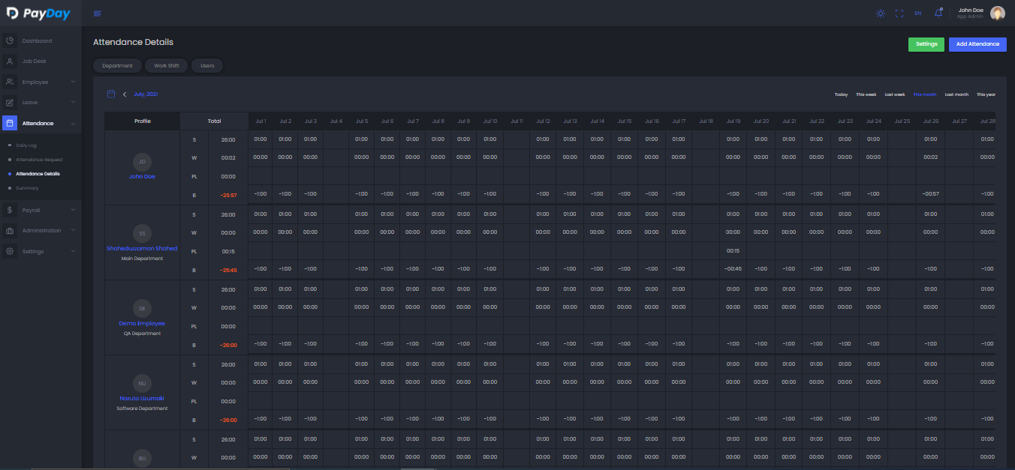Screen dimensions: 1015x470
Task: Click the Leave edit icon
Action: pos(10,102)
